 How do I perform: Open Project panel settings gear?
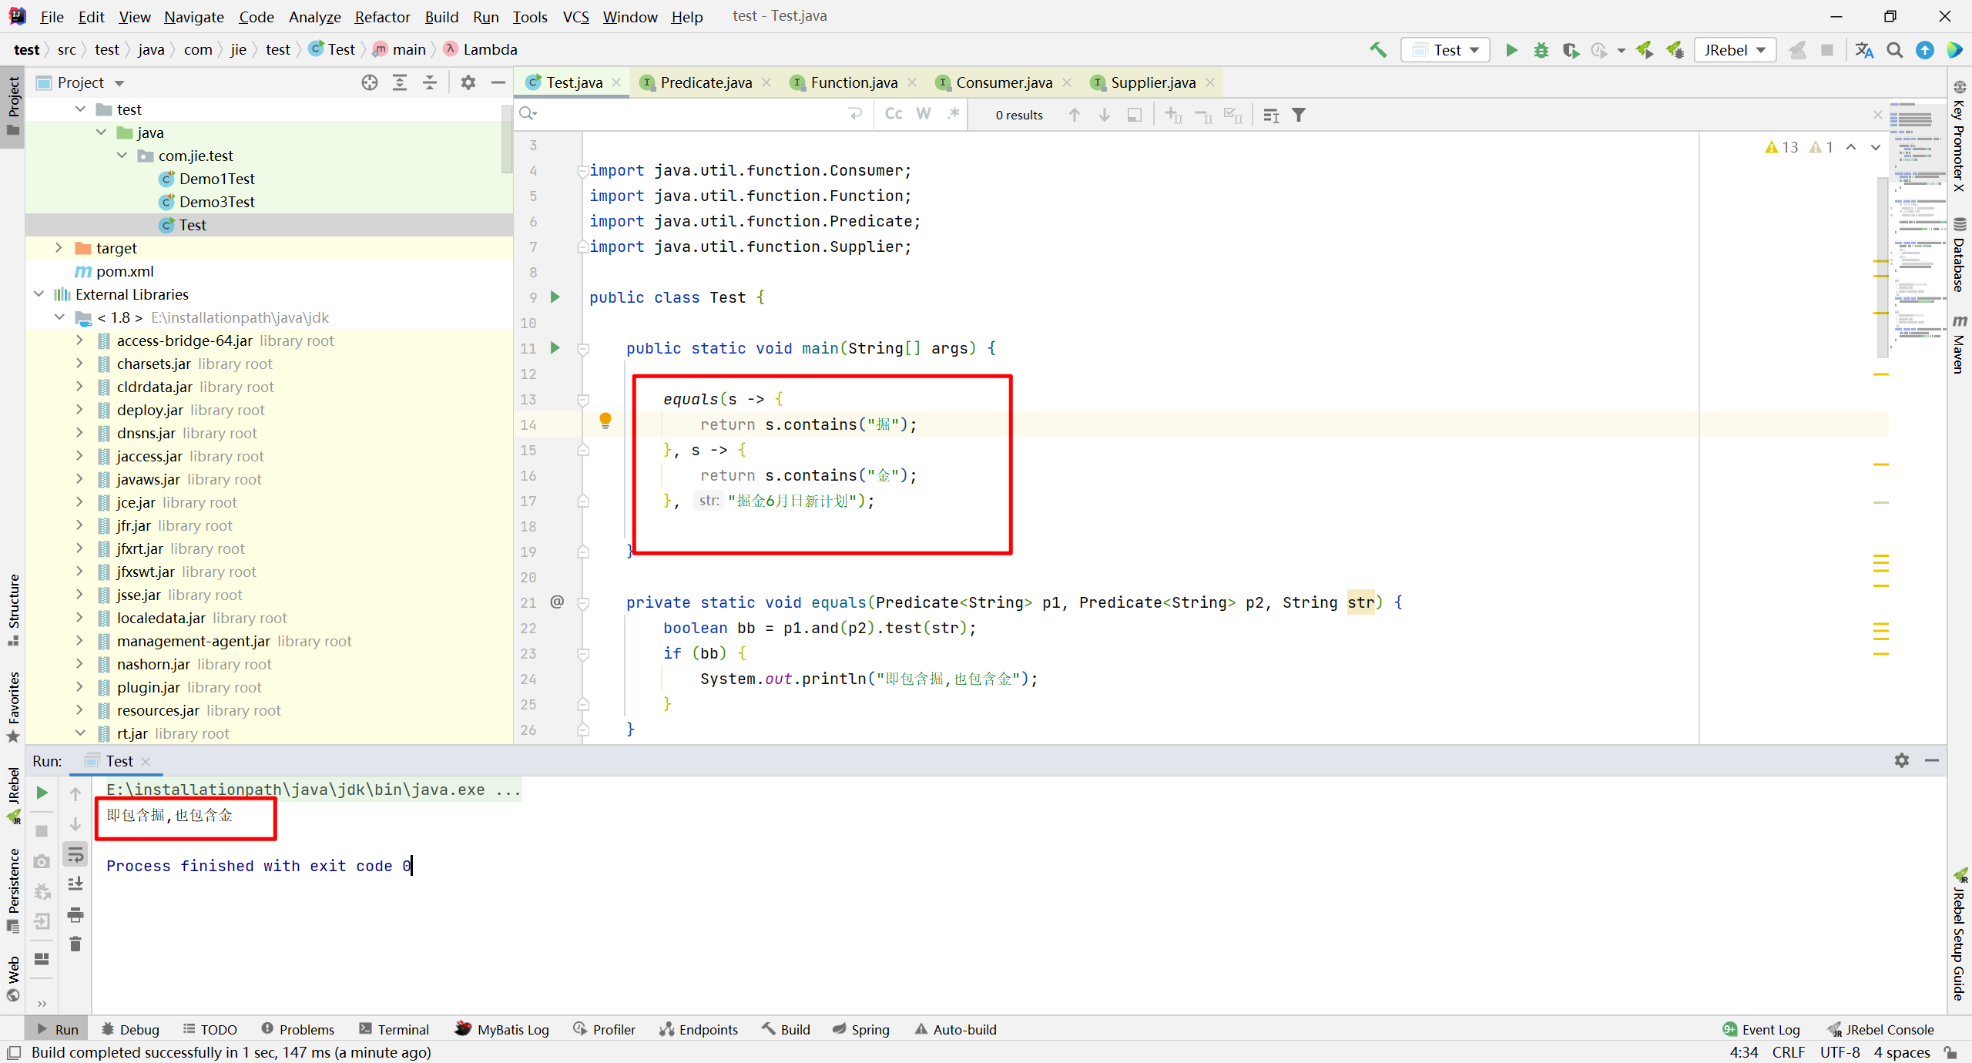coord(468,82)
